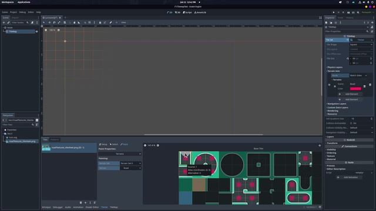Toggle the Collision Animatable checkbox
The width and height of the screenshot is (376, 211).
point(351,123)
